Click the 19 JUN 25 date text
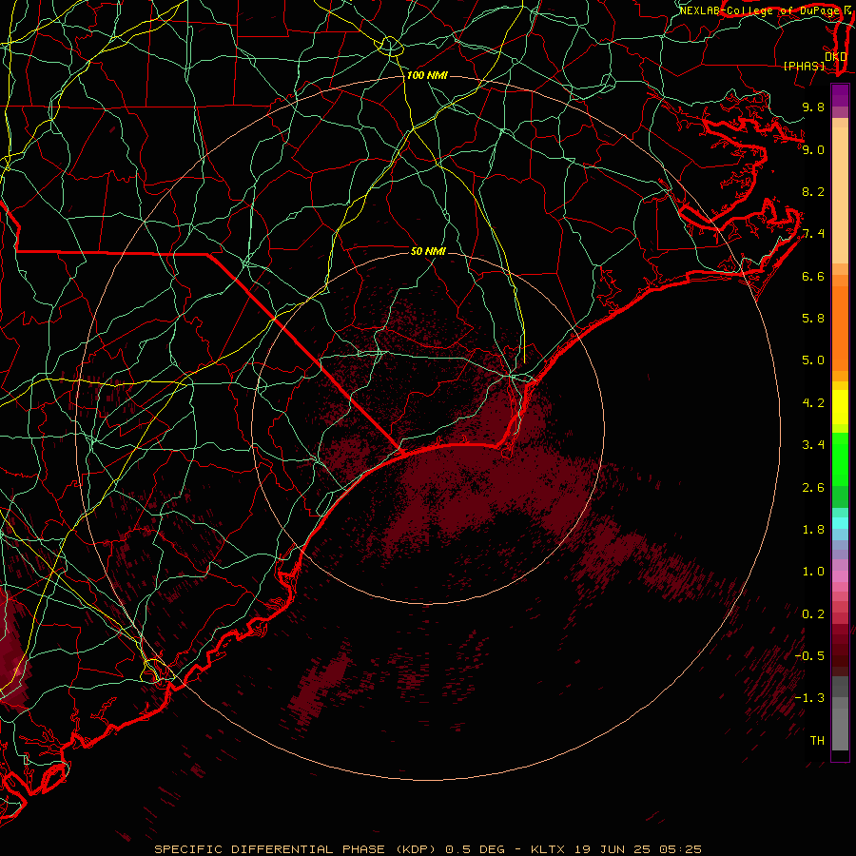Screen dimensions: 856x856 pos(612,849)
